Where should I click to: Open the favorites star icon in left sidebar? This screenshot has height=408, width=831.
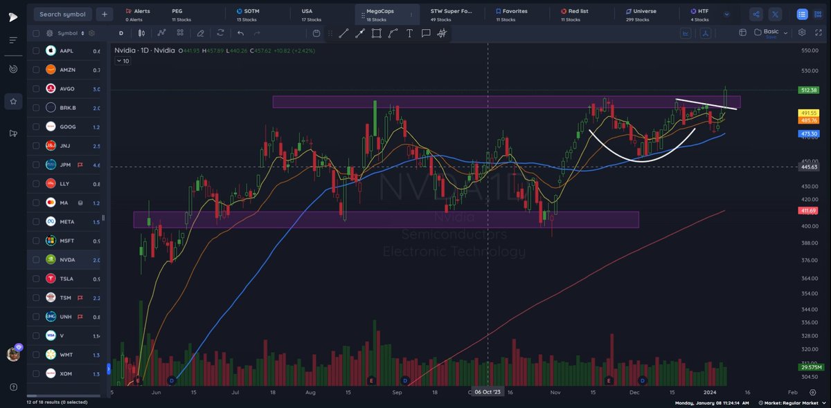point(13,101)
